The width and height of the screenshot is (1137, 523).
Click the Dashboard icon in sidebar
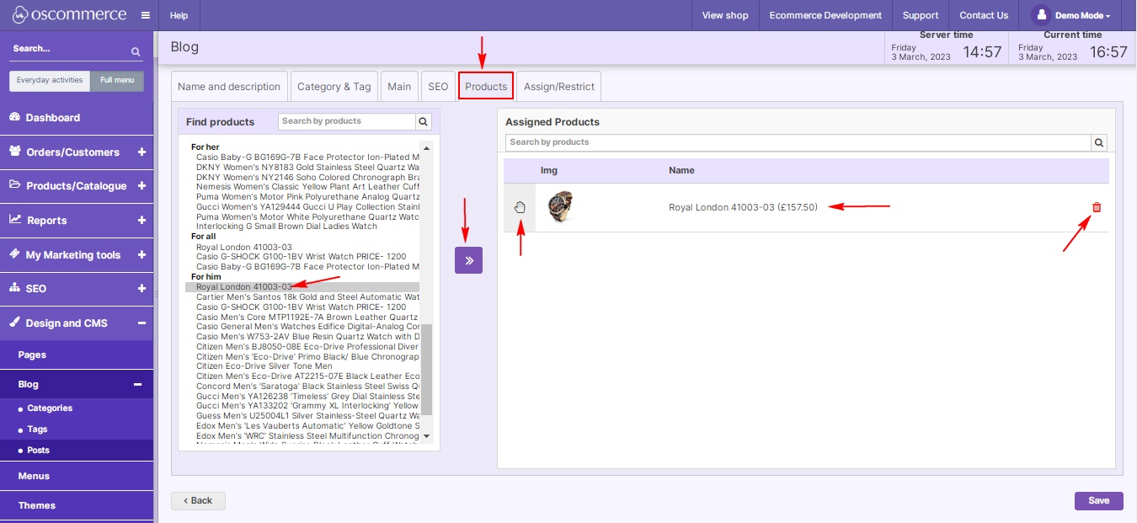[x=15, y=117]
